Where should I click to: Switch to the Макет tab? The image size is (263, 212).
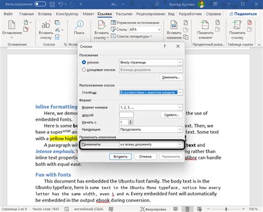point(88,14)
